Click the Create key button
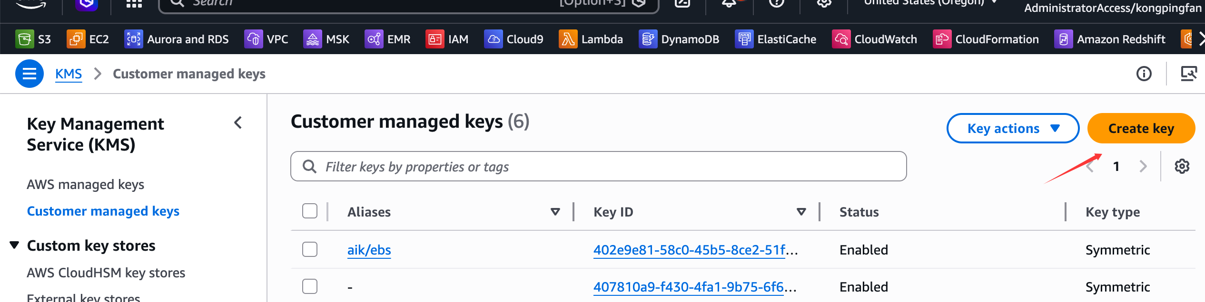 pos(1141,128)
